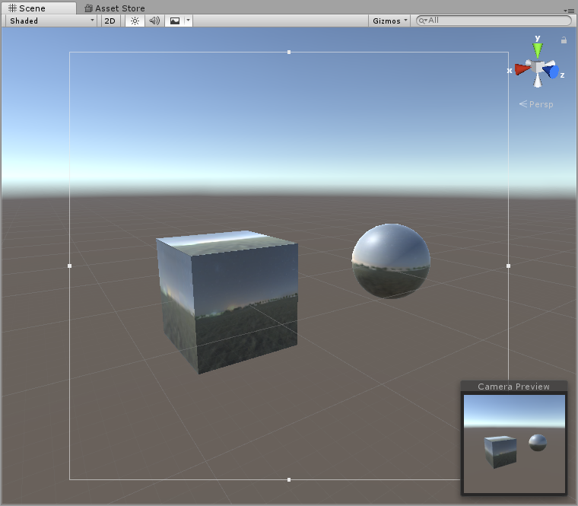Click the right camera frame handle
Viewport: 578px width, 506px height.
coord(508,266)
